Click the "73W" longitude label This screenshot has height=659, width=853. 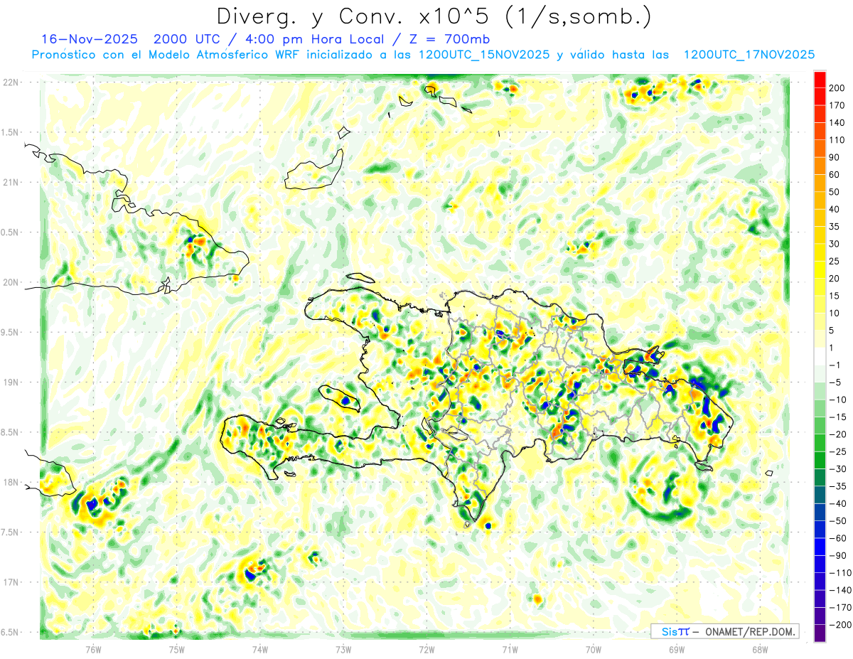[343, 648]
